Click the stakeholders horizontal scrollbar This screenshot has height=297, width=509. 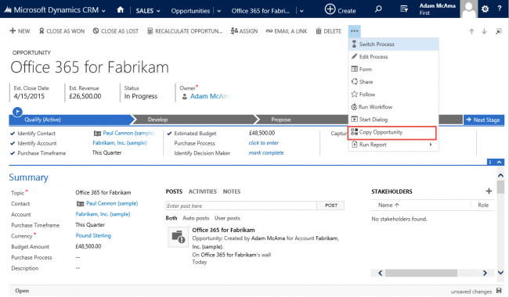point(421,273)
